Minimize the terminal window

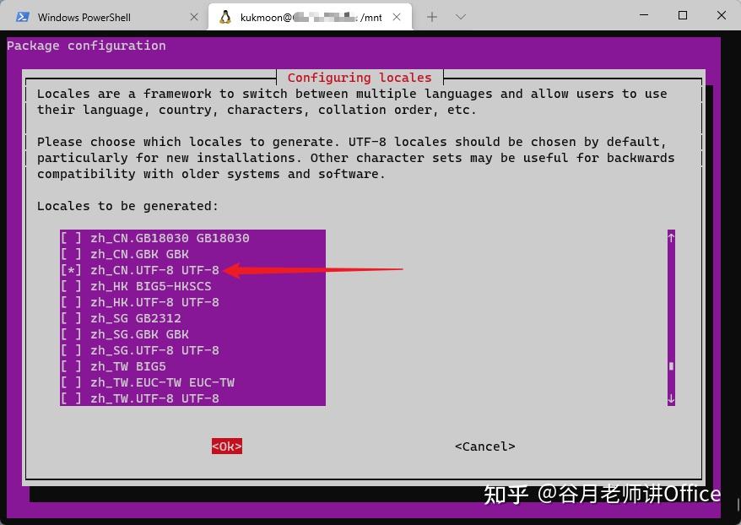pyautogui.click(x=644, y=16)
